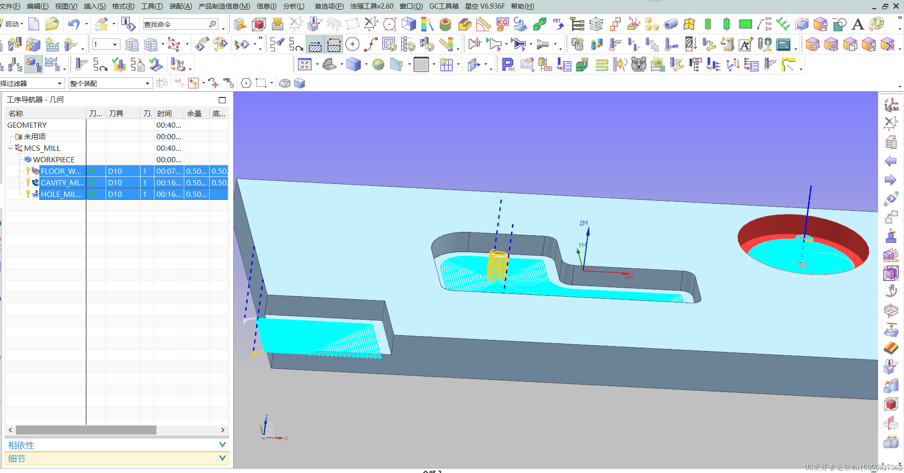Click the 时间 column header

tap(169, 113)
